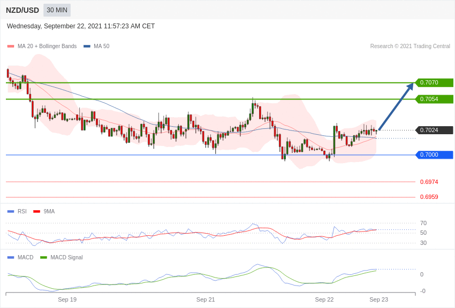455x308 pixels.
Task: Click the RSI 70 axis value
Action: pyautogui.click(x=423, y=223)
